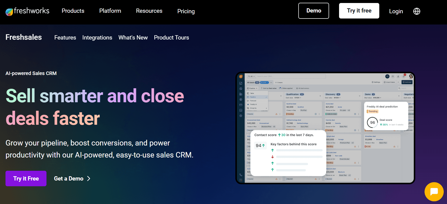This screenshot has width=447, height=204.
Task: Click the contact score 94 badge
Action: tap(260, 145)
